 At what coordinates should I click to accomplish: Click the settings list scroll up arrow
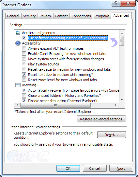[122, 33]
